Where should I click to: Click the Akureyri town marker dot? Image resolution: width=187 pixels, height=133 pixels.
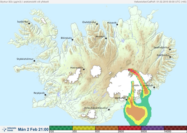point(106,38)
